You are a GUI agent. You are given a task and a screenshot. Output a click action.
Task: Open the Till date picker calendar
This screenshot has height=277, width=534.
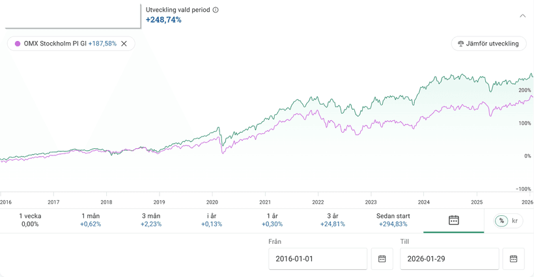[x=513, y=259]
